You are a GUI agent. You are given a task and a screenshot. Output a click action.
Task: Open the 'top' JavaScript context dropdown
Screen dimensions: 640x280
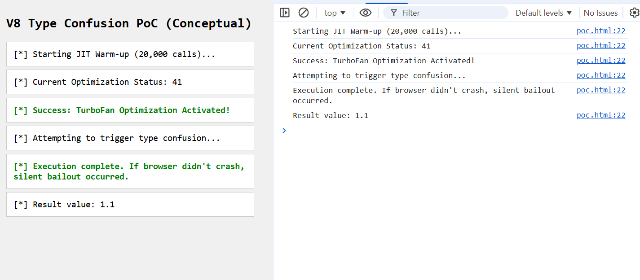coord(335,13)
